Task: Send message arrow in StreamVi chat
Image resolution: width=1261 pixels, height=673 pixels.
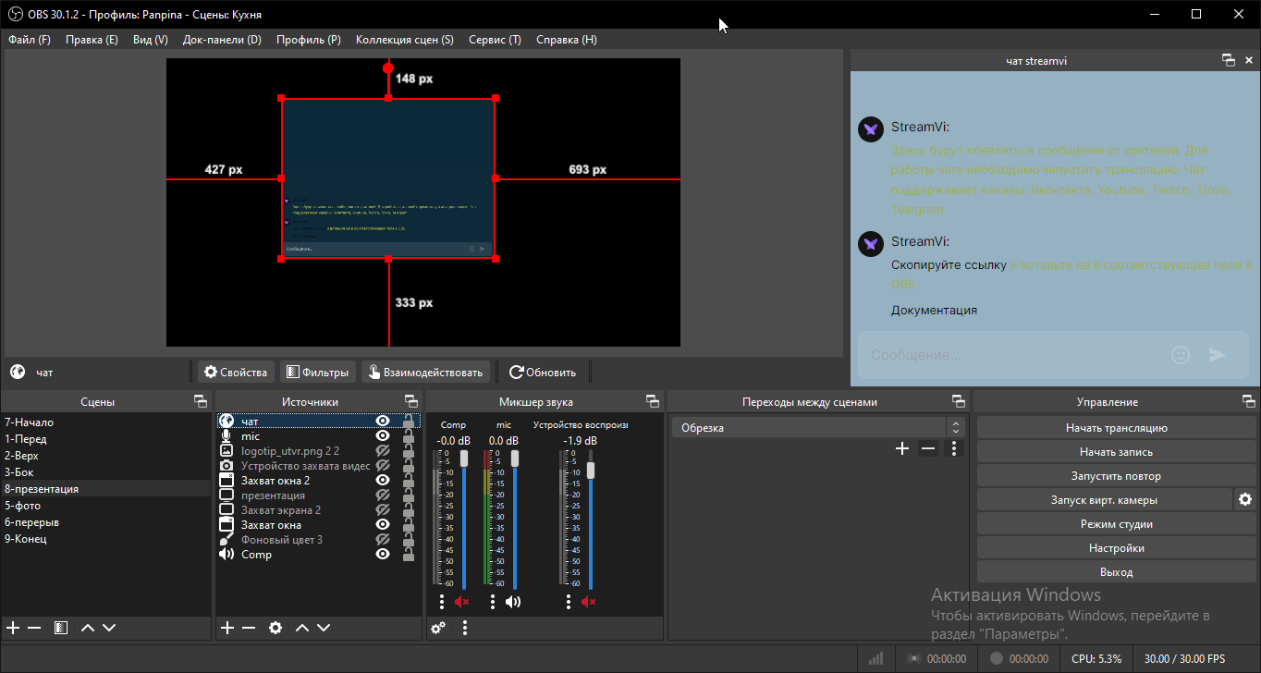Action: (1218, 355)
